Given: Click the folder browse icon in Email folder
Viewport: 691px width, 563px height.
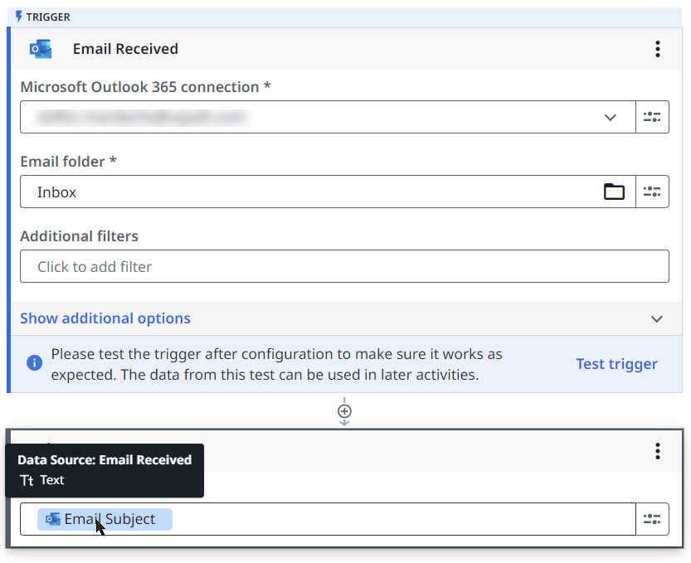Looking at the screenshot, I should coord(614,192).
